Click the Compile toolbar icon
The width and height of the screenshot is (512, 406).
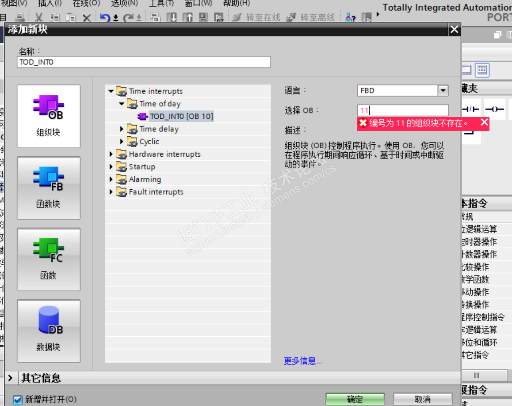(x=156, y=17)
